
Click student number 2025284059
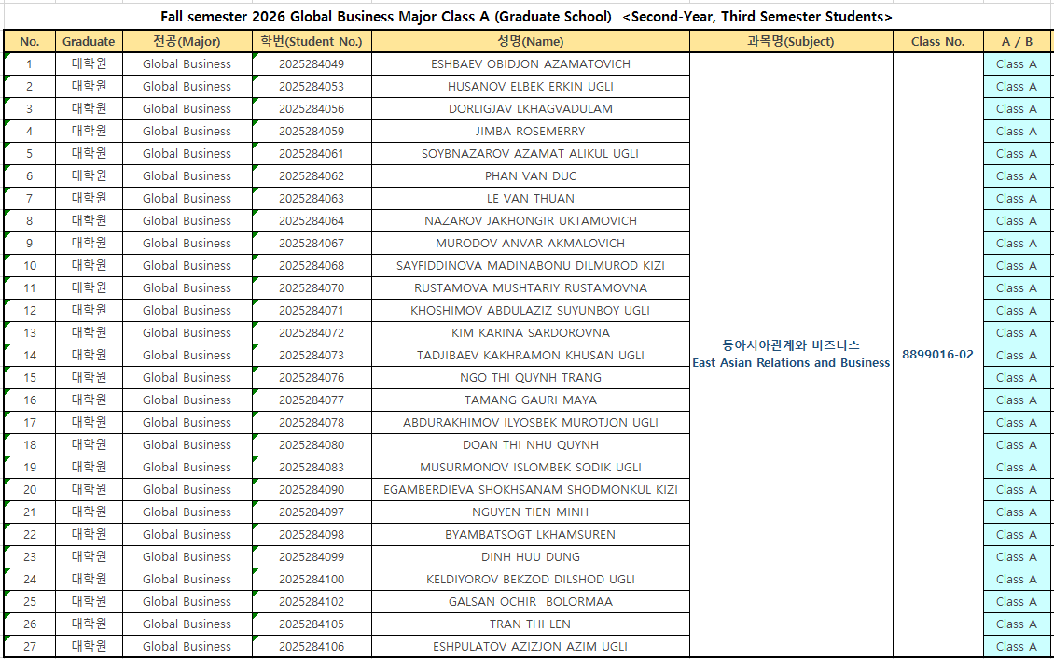(x=312, y=131)
